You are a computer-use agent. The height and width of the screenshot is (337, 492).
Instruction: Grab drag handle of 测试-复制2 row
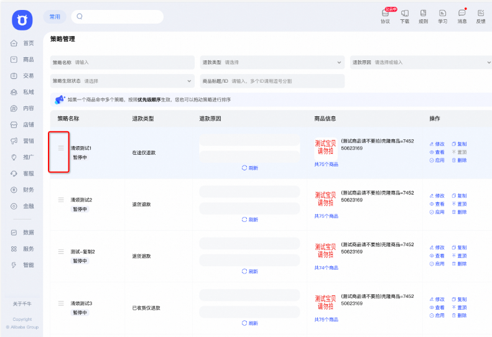[61, 251]
